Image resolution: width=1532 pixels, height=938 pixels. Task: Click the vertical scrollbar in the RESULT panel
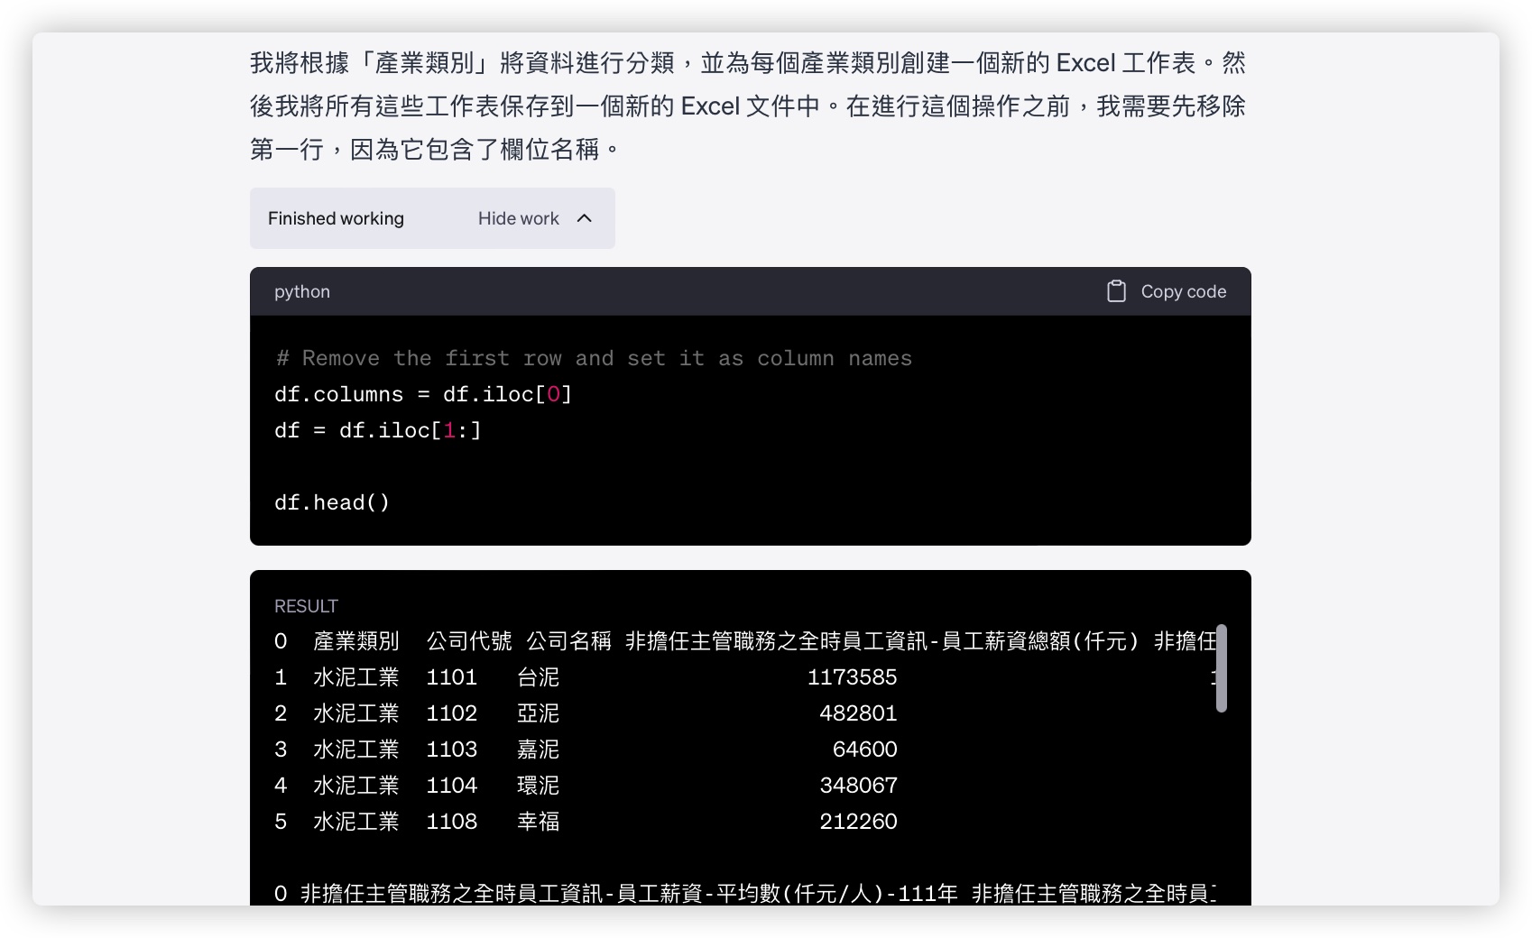[1222, 668]
